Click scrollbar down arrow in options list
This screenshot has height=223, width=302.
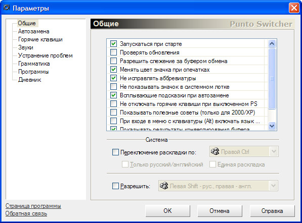[x=272, y=126]
